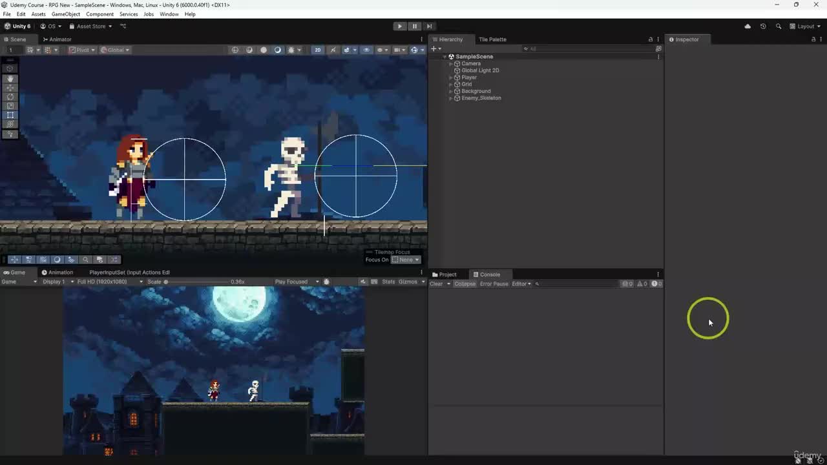
Task: Open the Asset Store dropdown
Action: click(90, 26)
